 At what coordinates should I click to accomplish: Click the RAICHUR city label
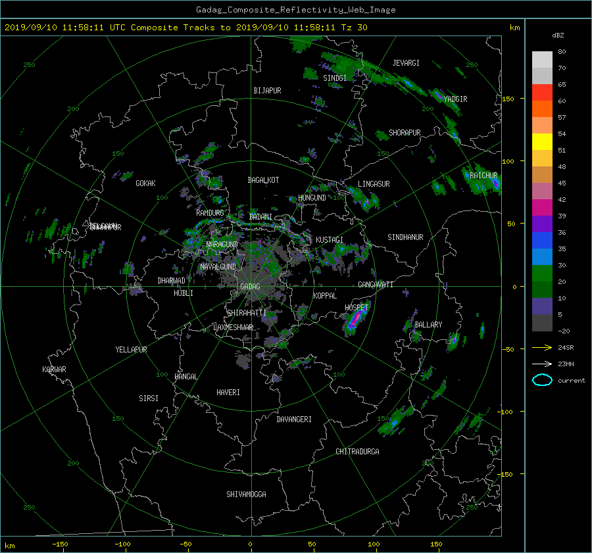click(x=483, y=176)
